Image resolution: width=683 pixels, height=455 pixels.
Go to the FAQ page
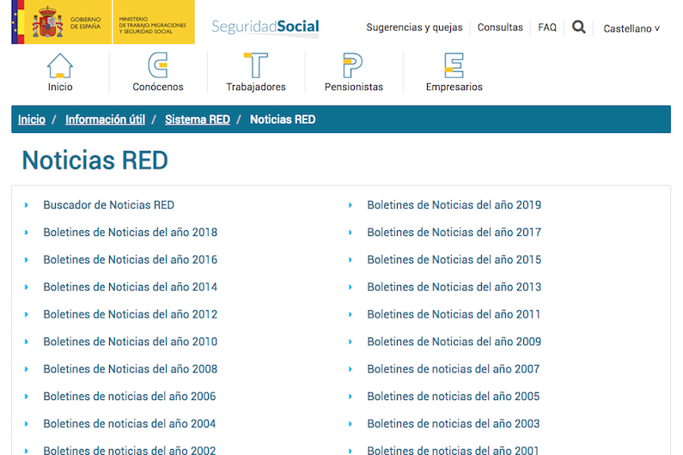(547, 27)
